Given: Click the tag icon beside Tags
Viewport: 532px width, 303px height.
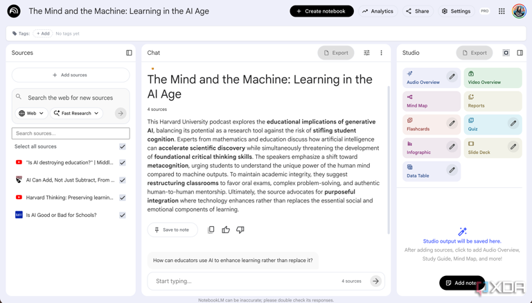Looking at the screenshot, I should click(x=15, y=33).
